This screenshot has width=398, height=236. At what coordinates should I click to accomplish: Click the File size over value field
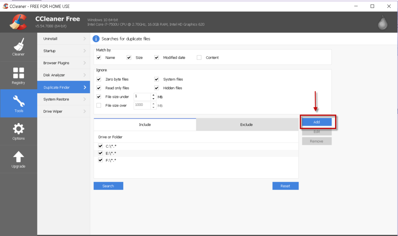(142, 105)
